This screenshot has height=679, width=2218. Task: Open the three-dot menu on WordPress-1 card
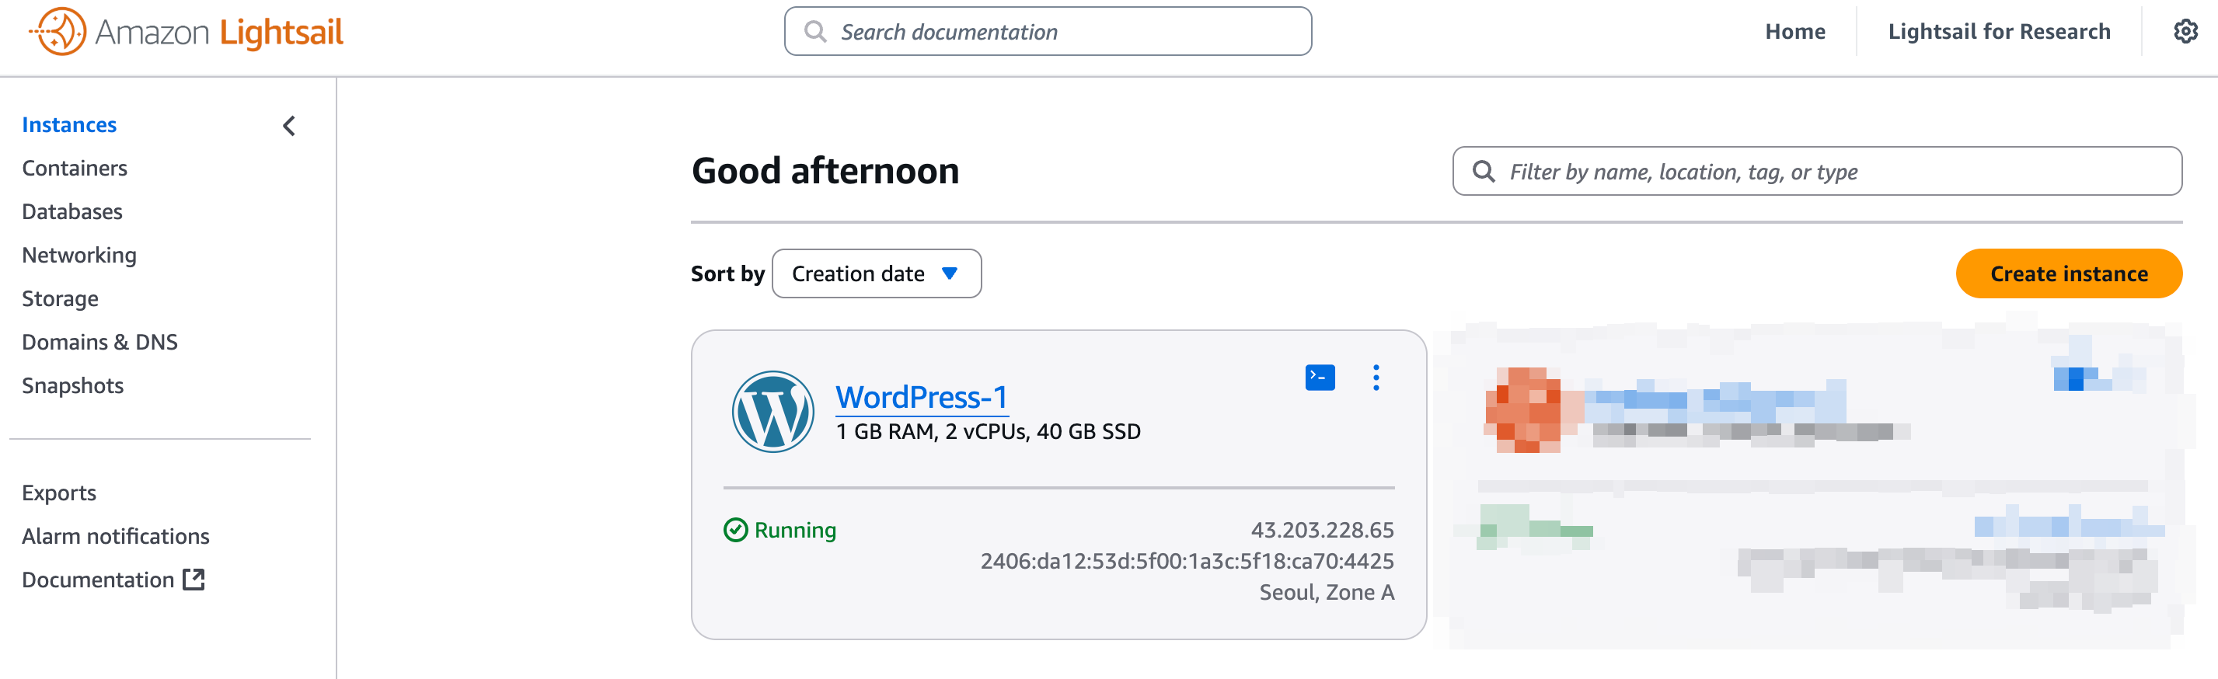click(1376, 378)
